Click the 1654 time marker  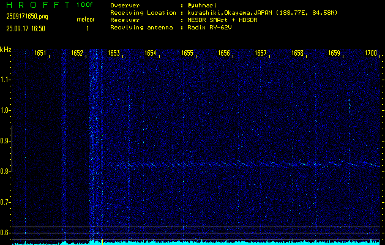[151, 53]
